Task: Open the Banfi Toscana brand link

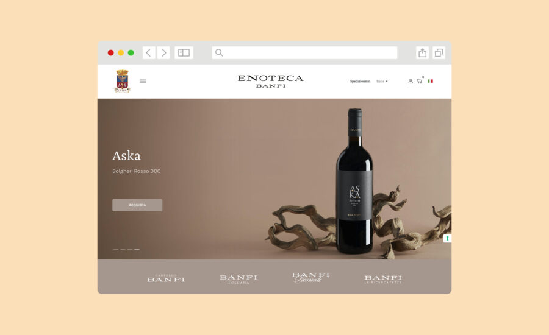Action: (x=239, y=279)
